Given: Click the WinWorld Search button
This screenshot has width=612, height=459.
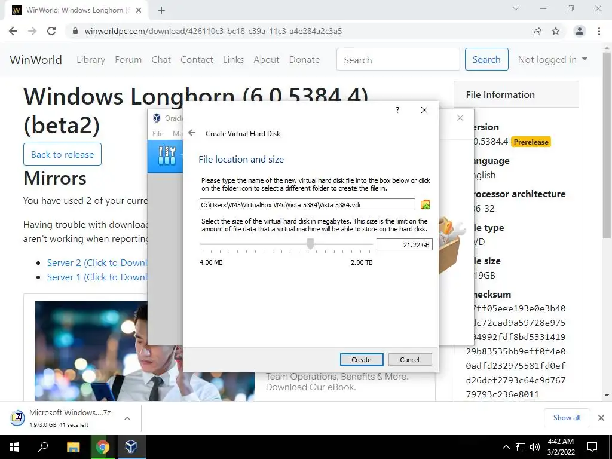Looking at the screenshot, I should coord(486,59).
